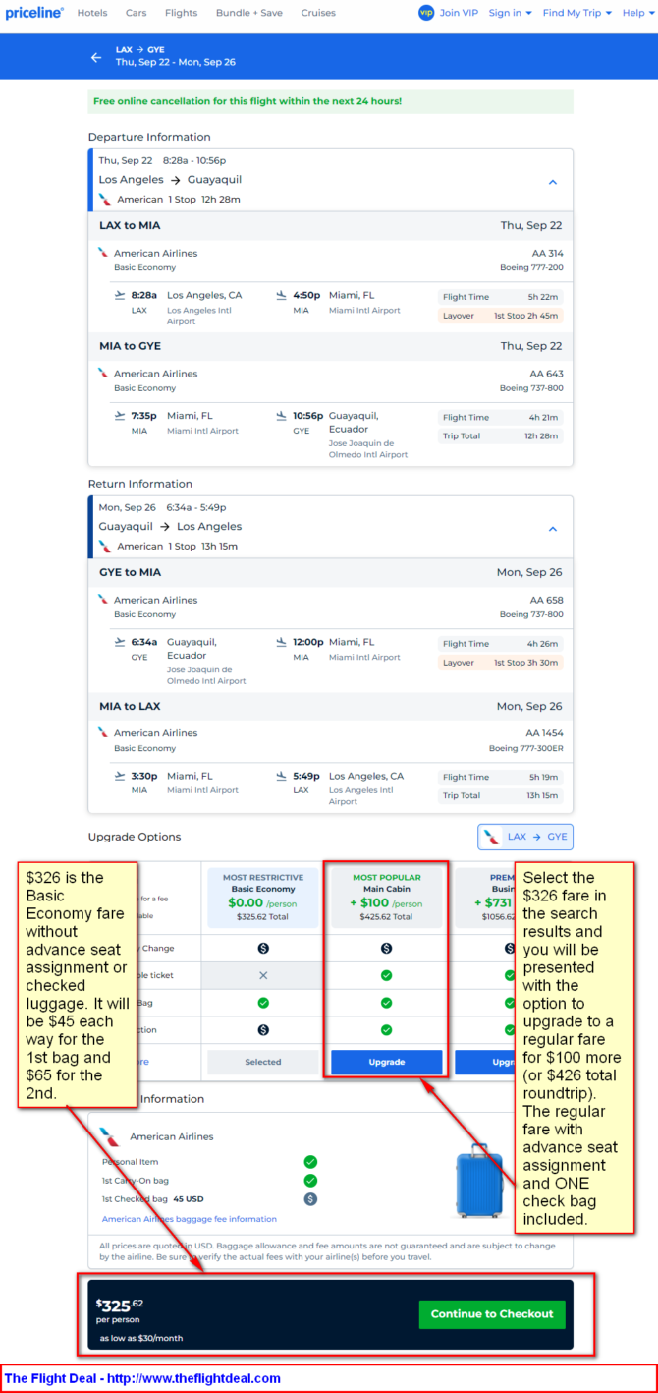Viewport: 658px width, 1393px height.
Task: Click Main Cabin refundable ticket checkmark
Action: 386,975
